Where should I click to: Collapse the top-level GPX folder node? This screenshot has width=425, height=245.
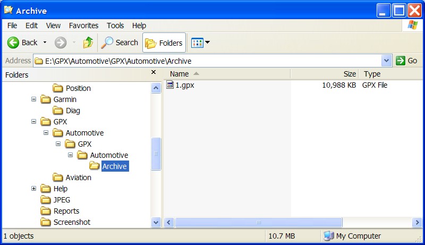tap(33, 121)
